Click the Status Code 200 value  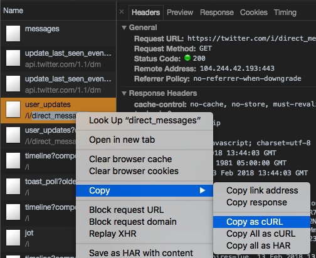[x=199, y=58]
